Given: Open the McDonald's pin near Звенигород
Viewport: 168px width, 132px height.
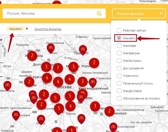Looking at the screenshot, I should click(x=7, y=86).
